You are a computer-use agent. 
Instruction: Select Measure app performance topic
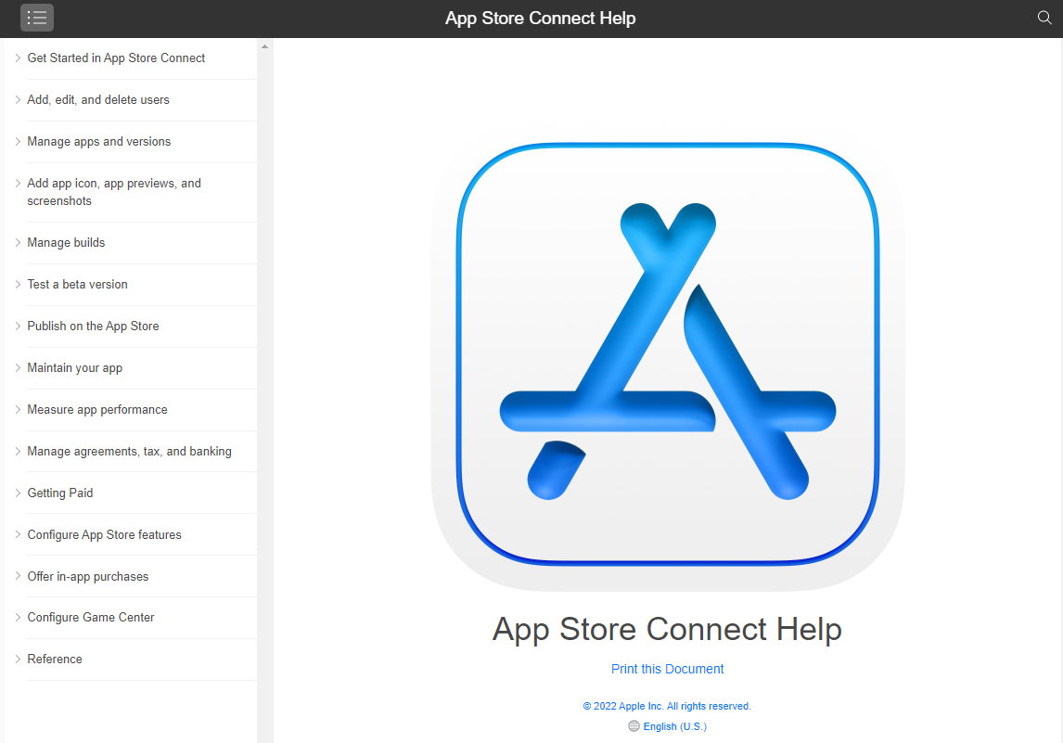tap(97, 409)
